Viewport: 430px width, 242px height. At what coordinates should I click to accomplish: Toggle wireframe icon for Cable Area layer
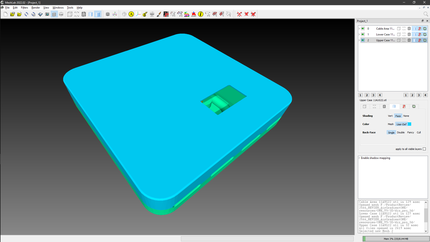(409, 29)
